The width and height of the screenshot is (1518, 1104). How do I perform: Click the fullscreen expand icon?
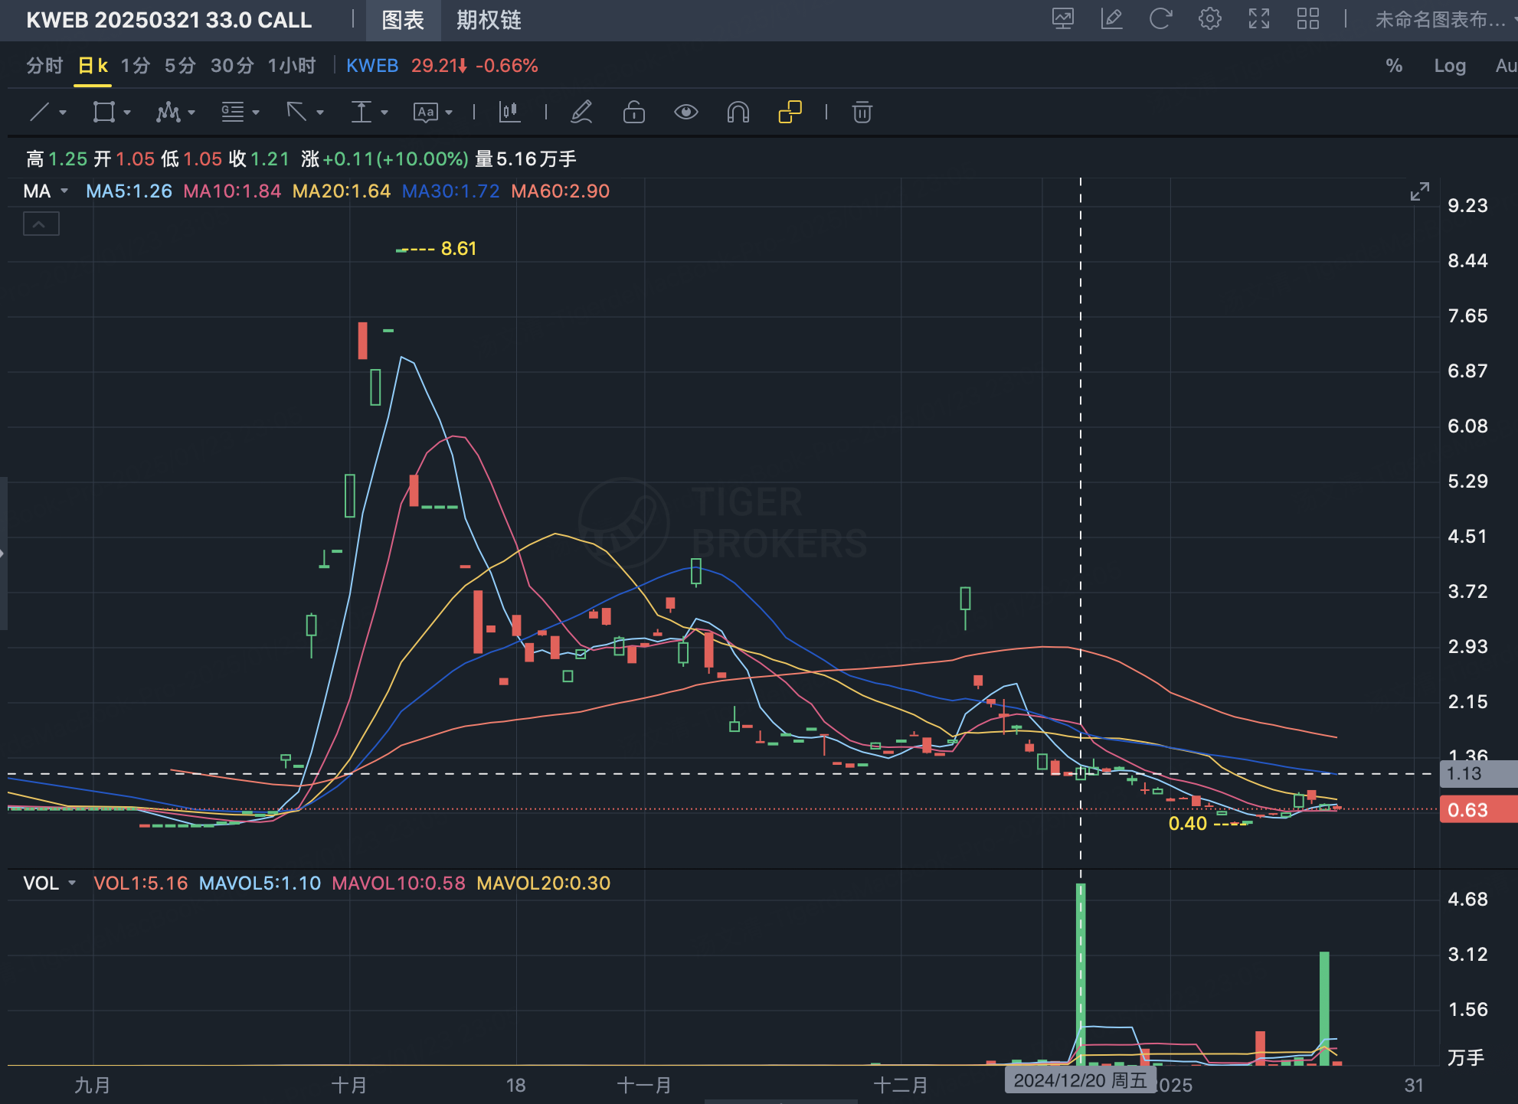coord(1258,19)
